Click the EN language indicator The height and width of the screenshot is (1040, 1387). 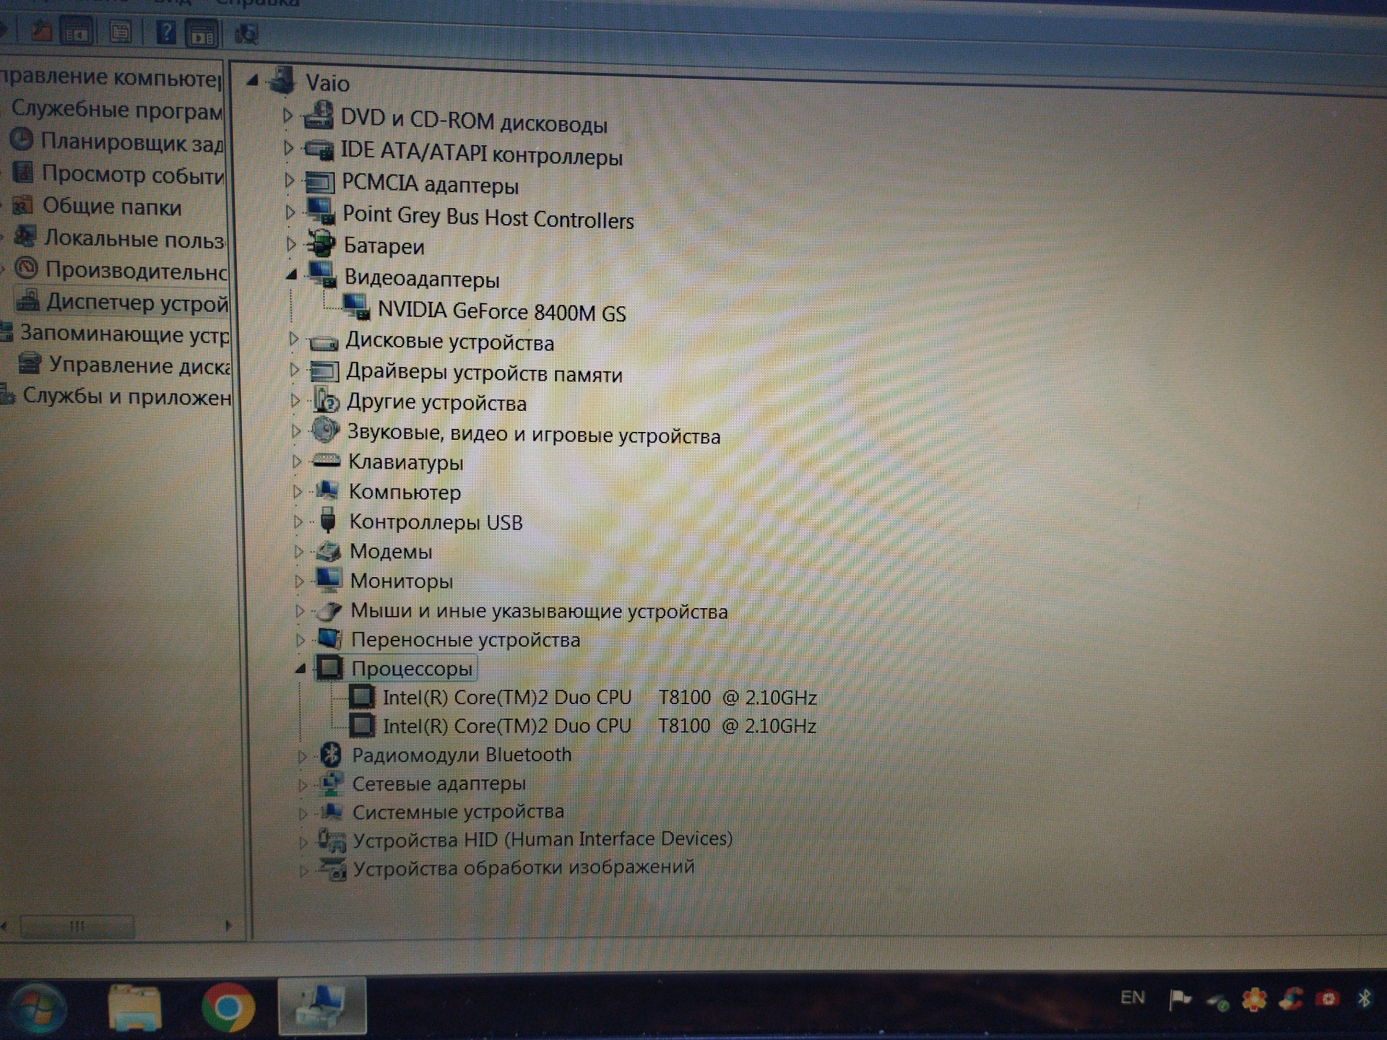pos(1133,998)
